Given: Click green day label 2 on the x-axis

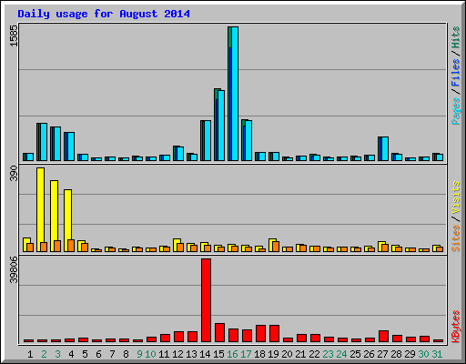Looking at the screenshot, I should (x=44, y=354).
